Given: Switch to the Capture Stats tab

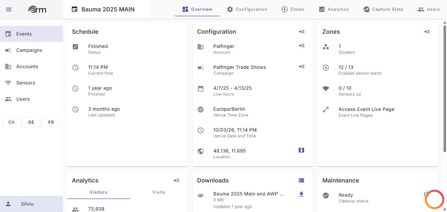Looking at the screenshot, I should tap(383, 9).
